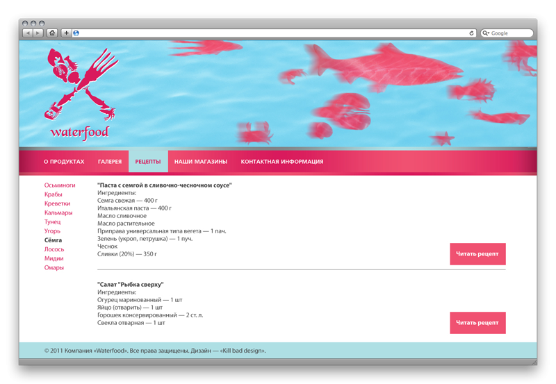Click the pasta with salmon recipe title

pyautogui.click(x=165, y=185)
